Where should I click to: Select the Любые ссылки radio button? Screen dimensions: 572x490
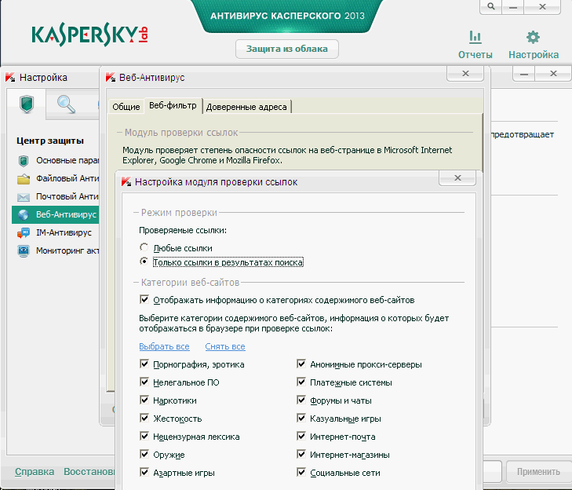click(144, 248)
